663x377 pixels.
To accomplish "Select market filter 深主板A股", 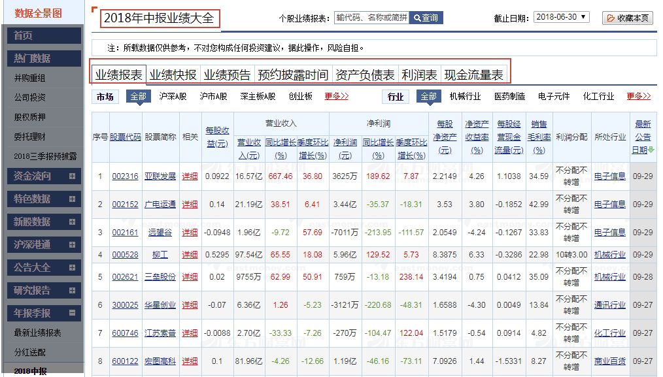I will coord(258,96).
